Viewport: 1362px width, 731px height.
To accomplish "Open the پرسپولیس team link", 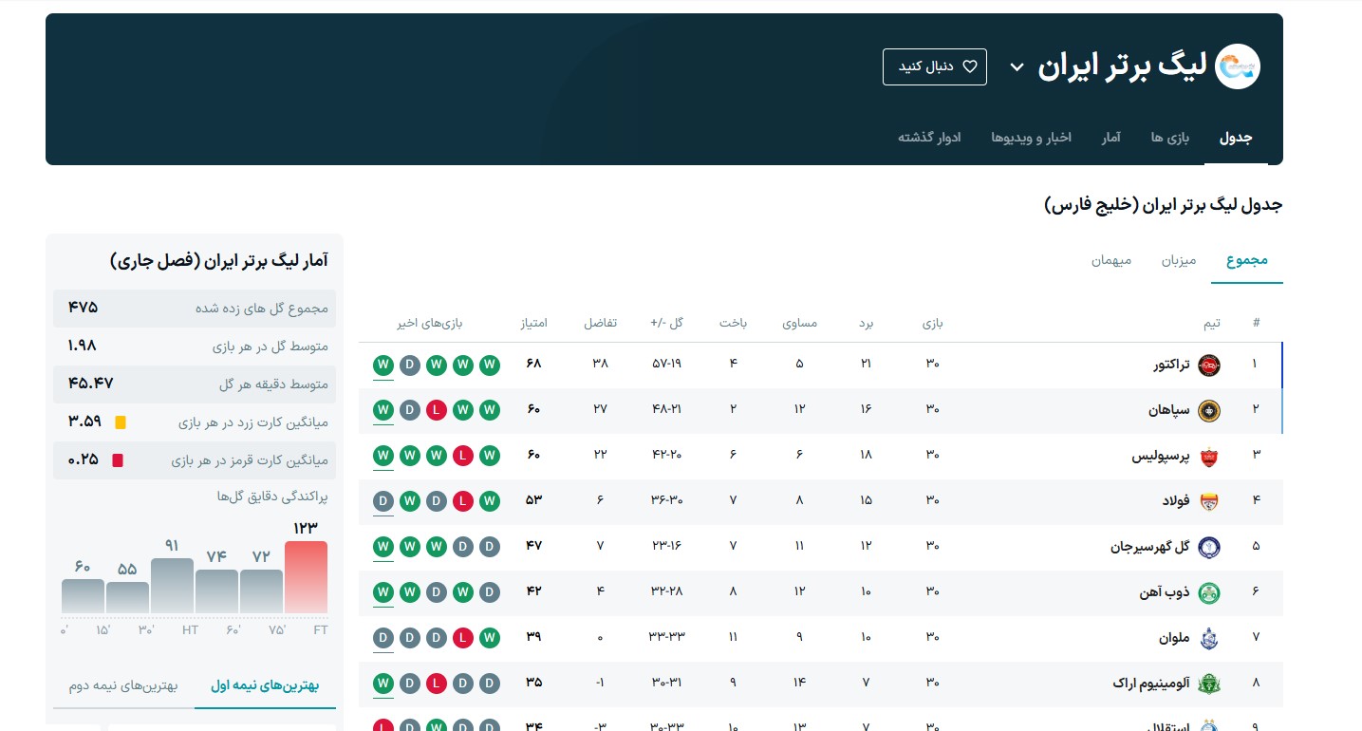I will [x=1161, y=456].
